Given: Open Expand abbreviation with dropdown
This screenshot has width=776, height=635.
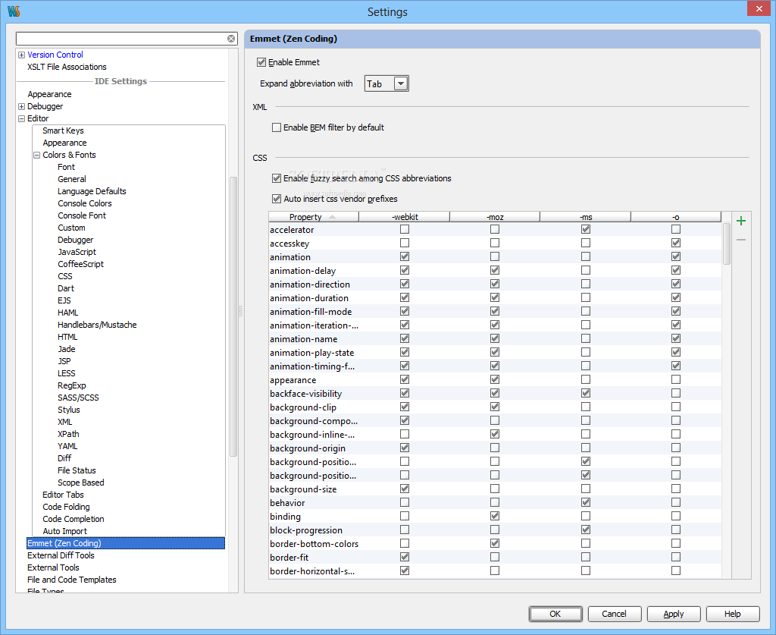Looking at the screenshot, I should click(401, 83).
